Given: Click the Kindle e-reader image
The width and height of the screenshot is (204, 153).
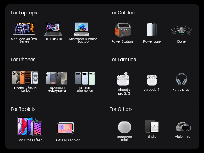Looking at the screenshot, I should 152,126.
